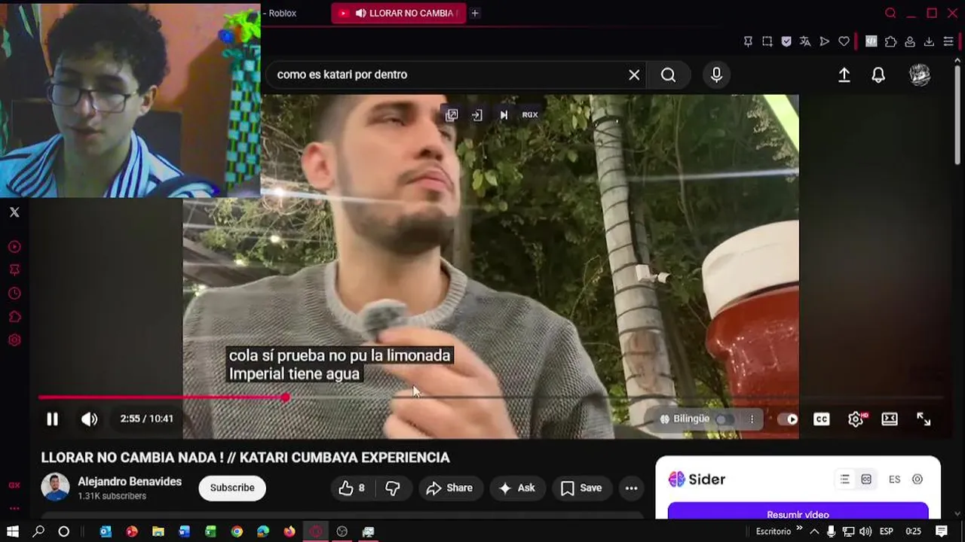Switch to theater mode
The height and width of the screenshot is (542, 965).
tap(890, 419)
